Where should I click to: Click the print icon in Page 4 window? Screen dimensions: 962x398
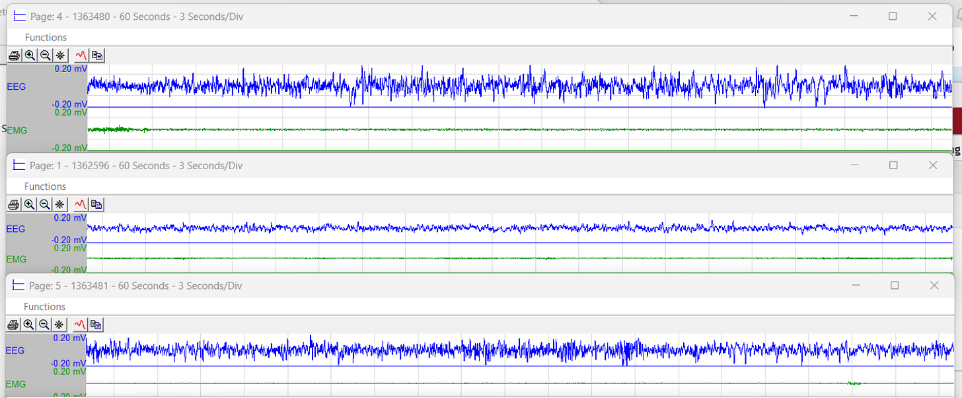pyautogui.click(x=14, y=56)
